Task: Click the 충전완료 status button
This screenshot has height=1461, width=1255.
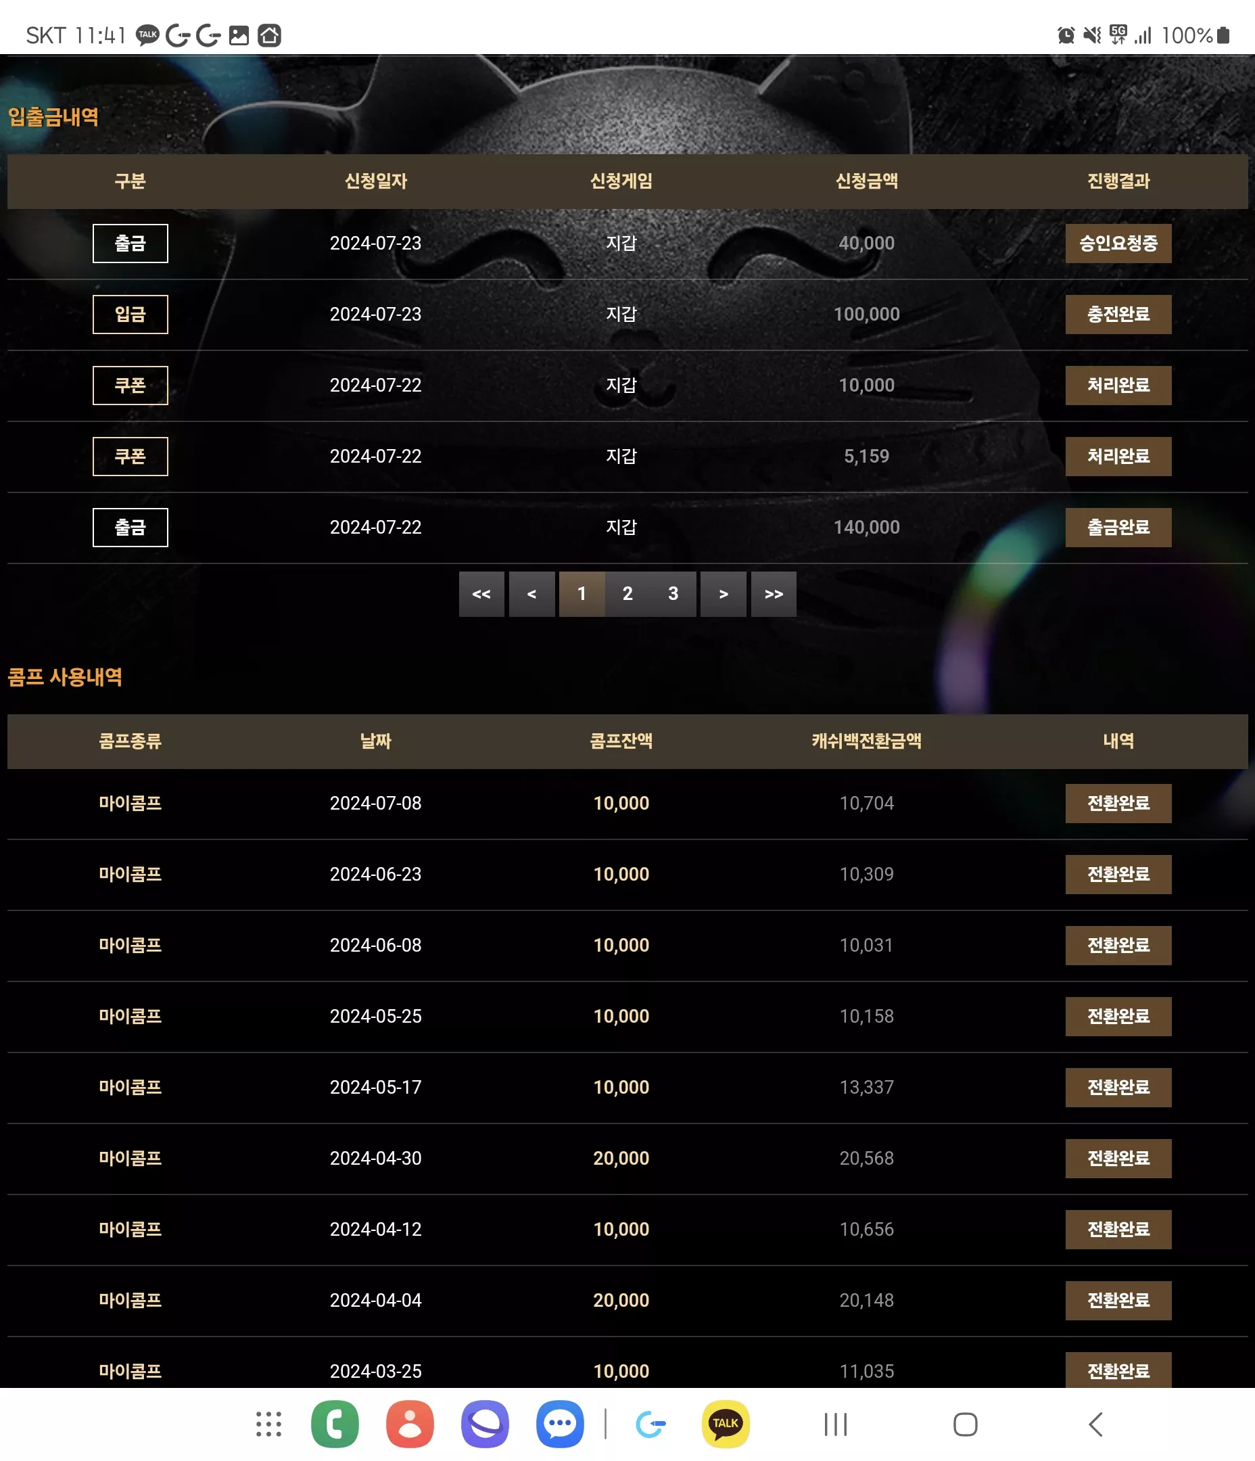Action: pyautogui.click(x=1118, y=315)
